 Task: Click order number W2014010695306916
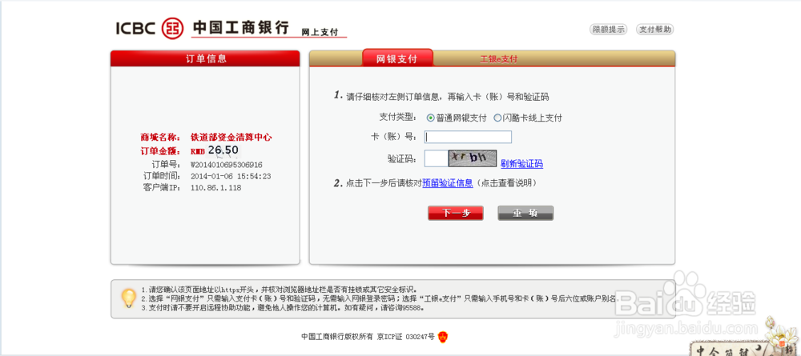click(x=227, y=165)
